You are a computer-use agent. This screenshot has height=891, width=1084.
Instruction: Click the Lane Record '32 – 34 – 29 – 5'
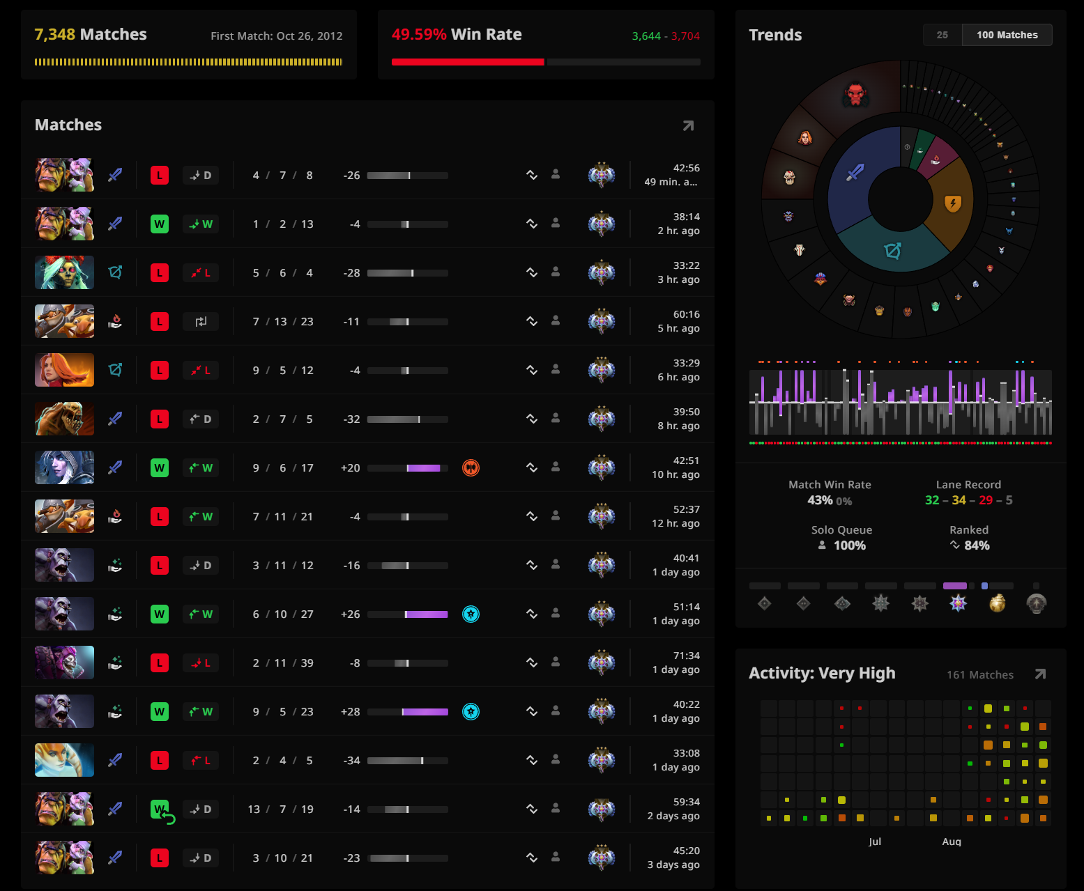[x=968, y=500]
